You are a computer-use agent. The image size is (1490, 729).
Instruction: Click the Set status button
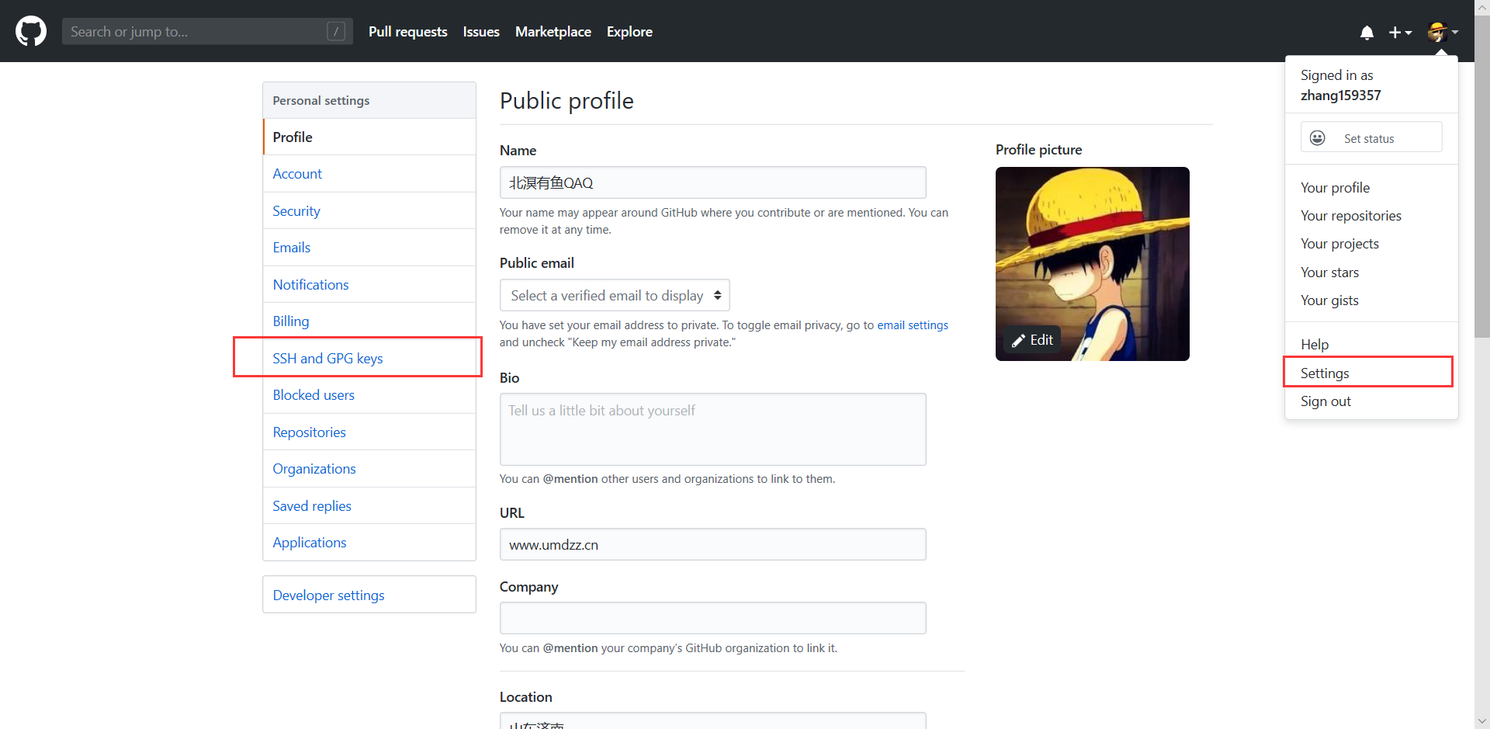pyautogui.click(x=1371, y=137)
